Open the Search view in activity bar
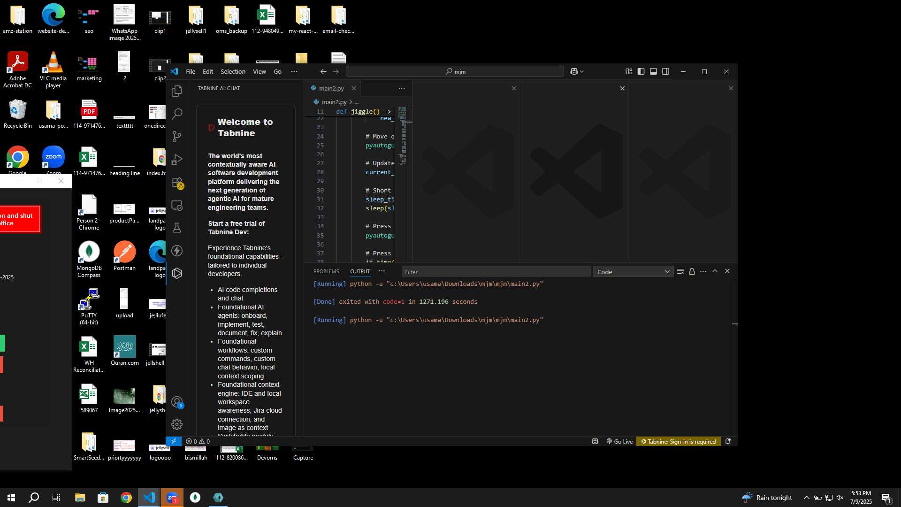Screen dimensions: 901x507 click(177, 114)
